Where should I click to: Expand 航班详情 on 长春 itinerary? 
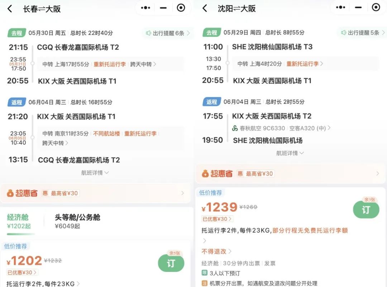coord(95,173)
